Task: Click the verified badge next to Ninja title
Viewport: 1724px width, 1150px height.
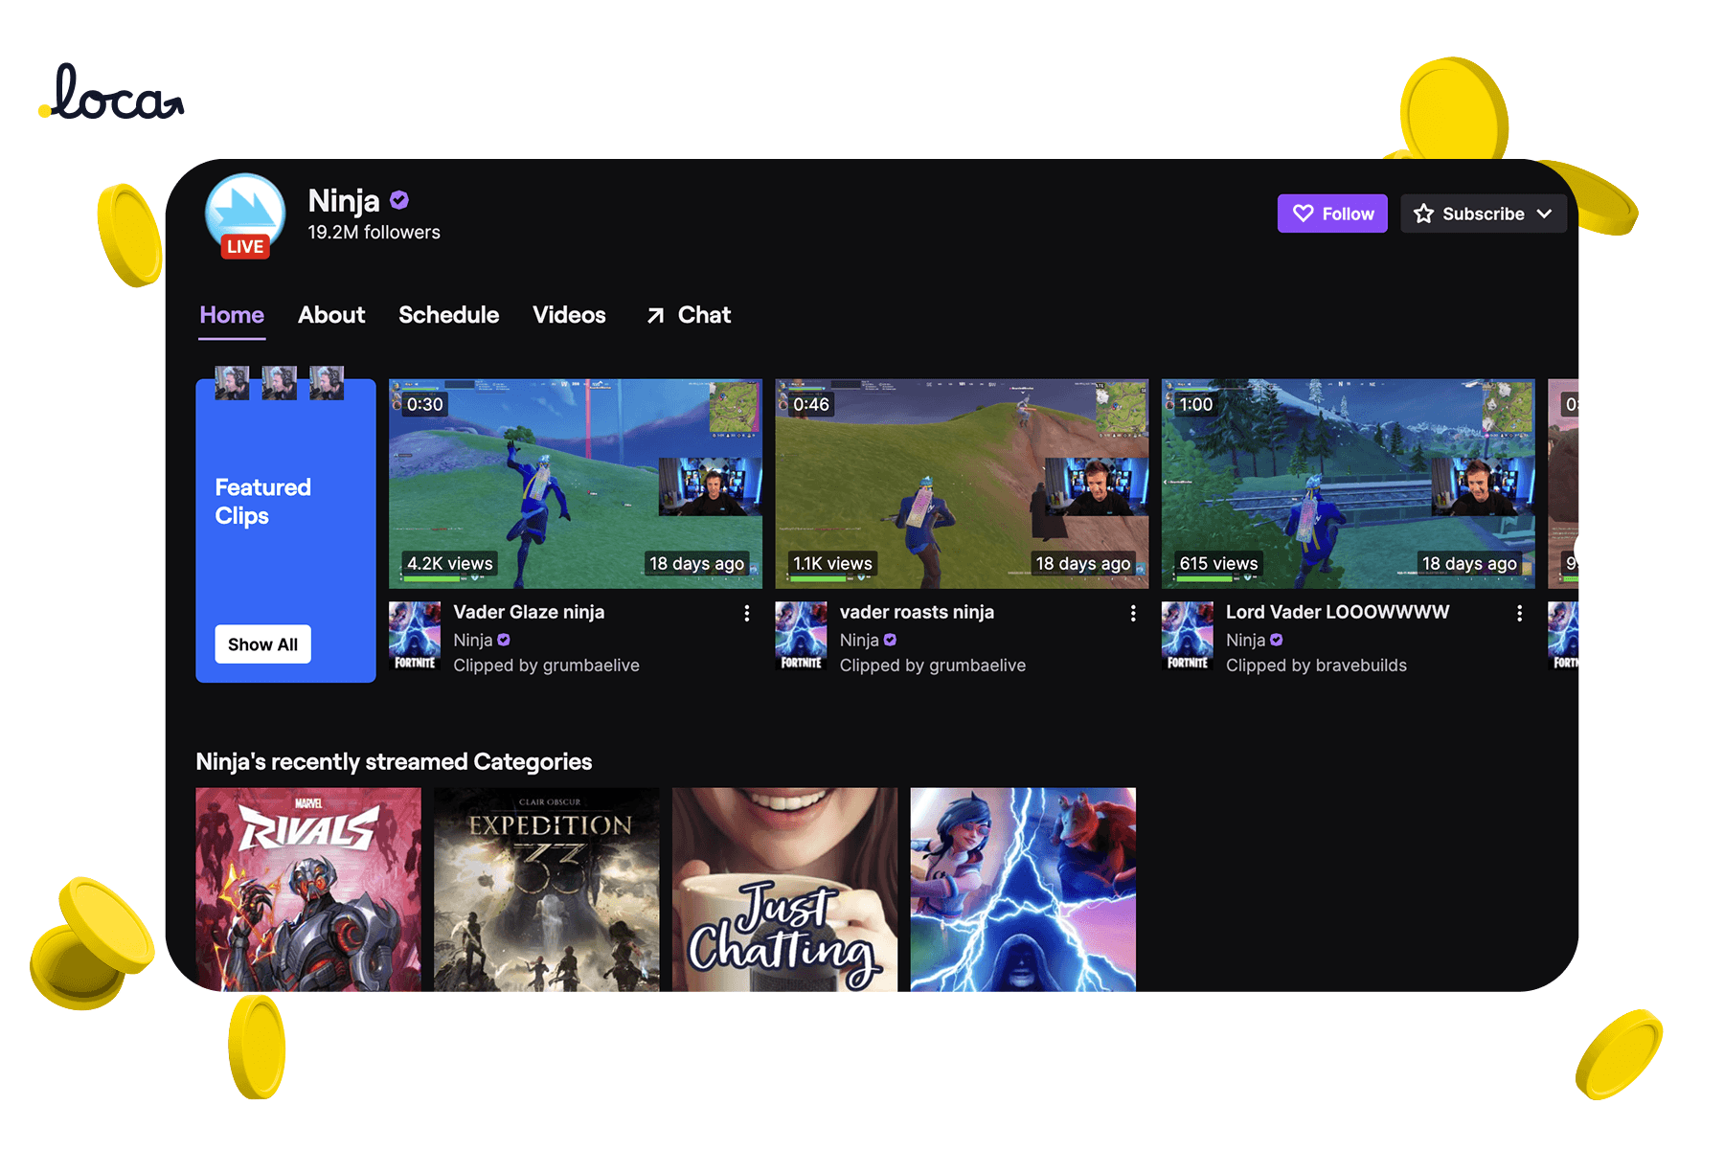Action: 399,200
